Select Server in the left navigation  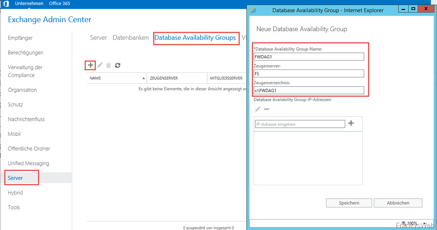[16, 178]
